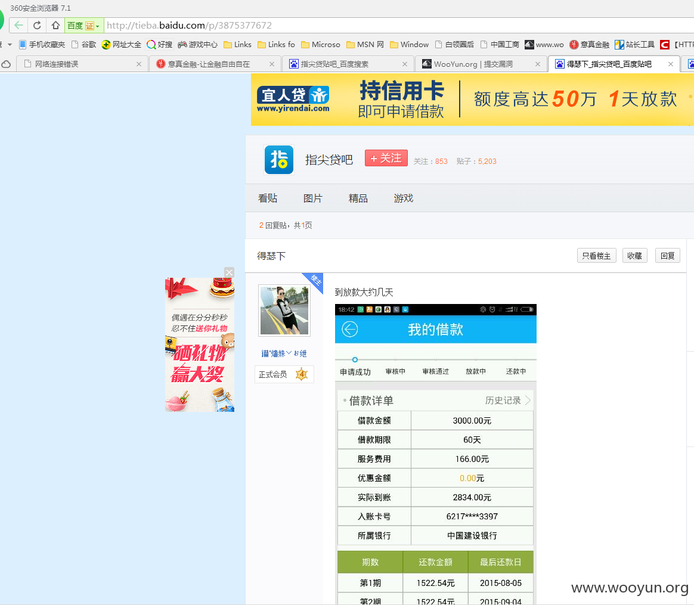Open the Microso bookmark folder
Viewport: 694px width, 605px height.
tap(320, 44)
